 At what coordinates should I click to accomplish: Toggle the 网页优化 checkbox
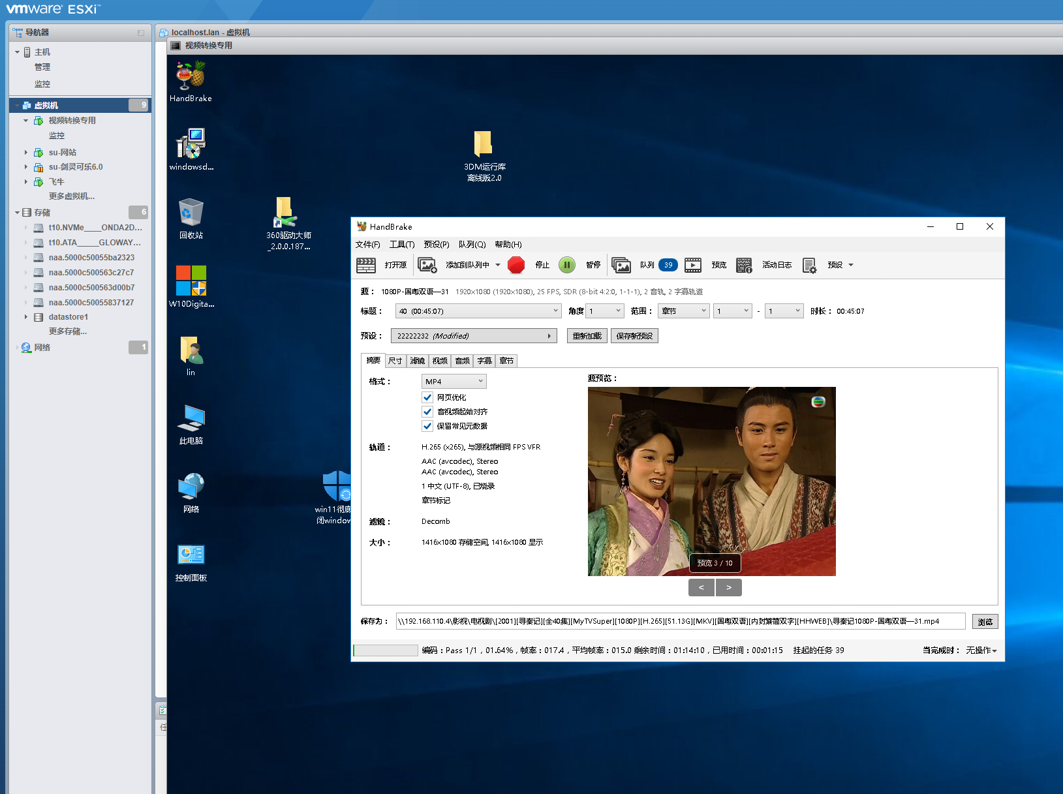point(427,397)
